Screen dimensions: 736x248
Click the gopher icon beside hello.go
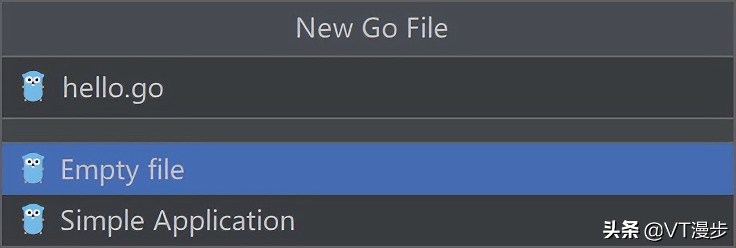click(x=33, y=87)
